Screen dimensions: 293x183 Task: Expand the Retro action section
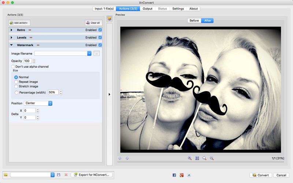[11, 30]
